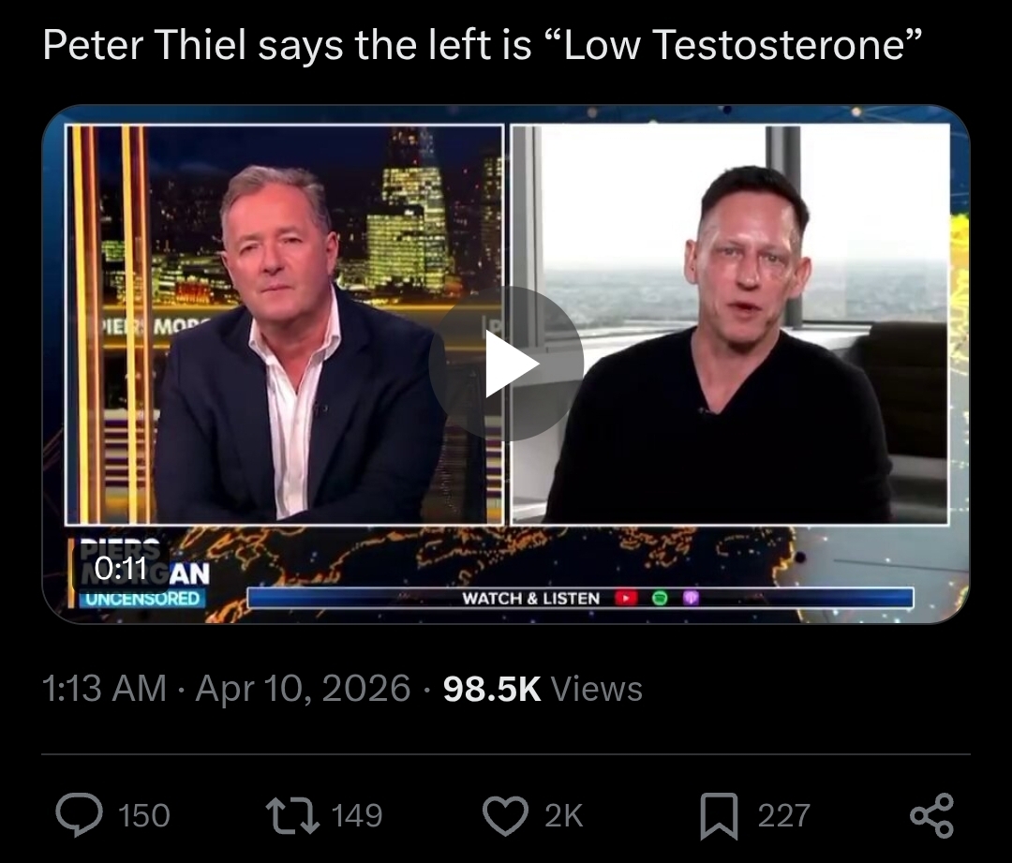Select the post text about Low Testosterone
Screen dimensions: 1012x863
[482, 45]
